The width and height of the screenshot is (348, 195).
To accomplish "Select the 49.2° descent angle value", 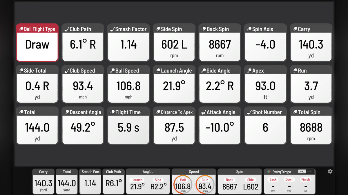I will (x=83, y=128).
